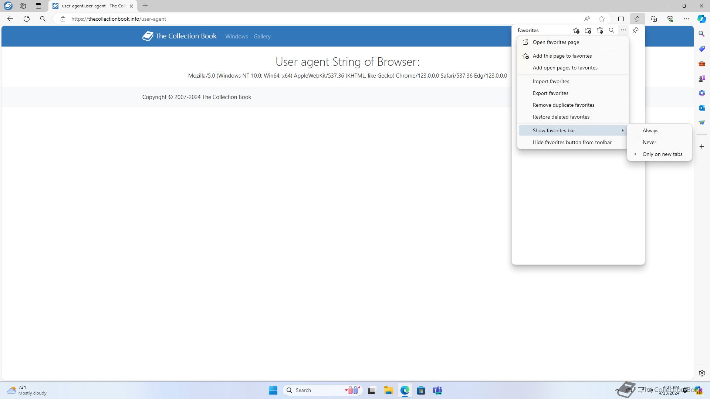Select Never for favorites bar
The image size is (710, 399).
pos(659,142)
